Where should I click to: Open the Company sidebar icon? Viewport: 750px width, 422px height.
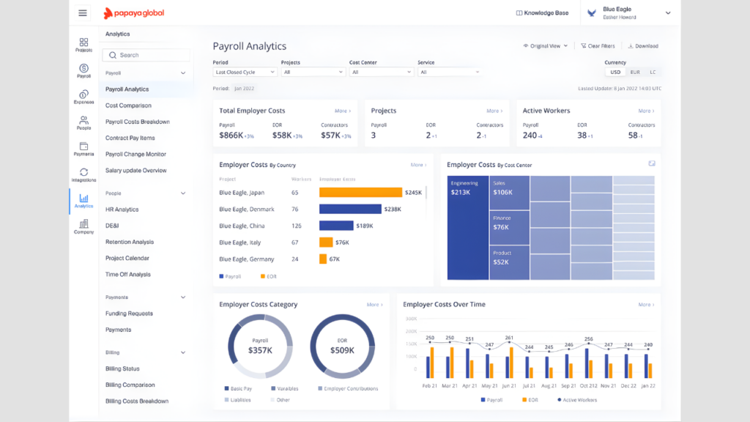(83, 226)
